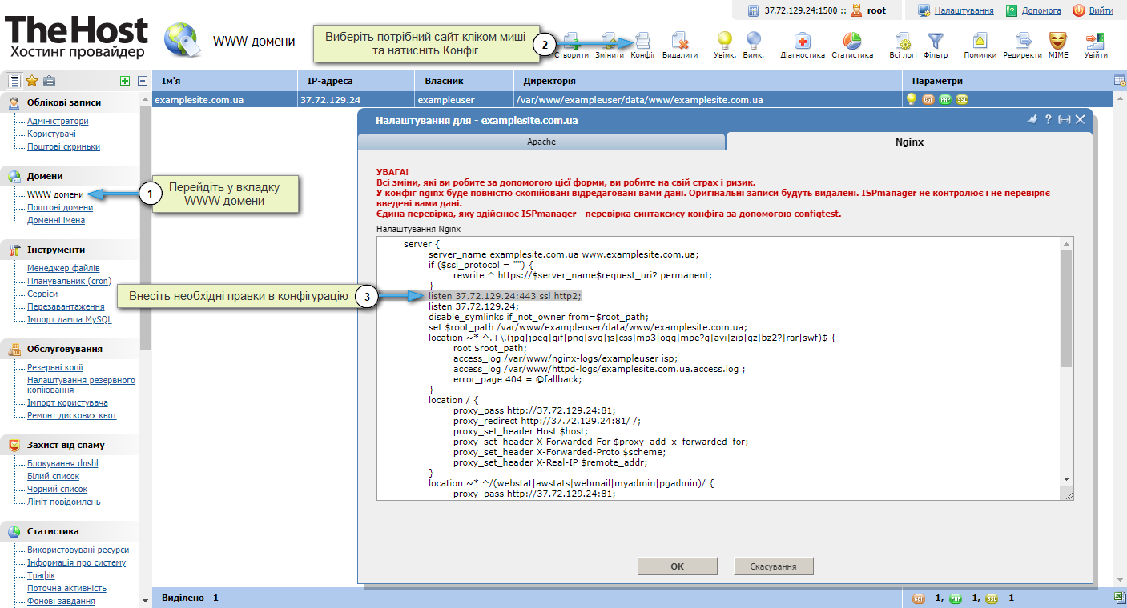The width and height of the screenshot is (1127, 608).
Task: Open the Редиректи toolbar icon
Action: (x=1023, y=39)
